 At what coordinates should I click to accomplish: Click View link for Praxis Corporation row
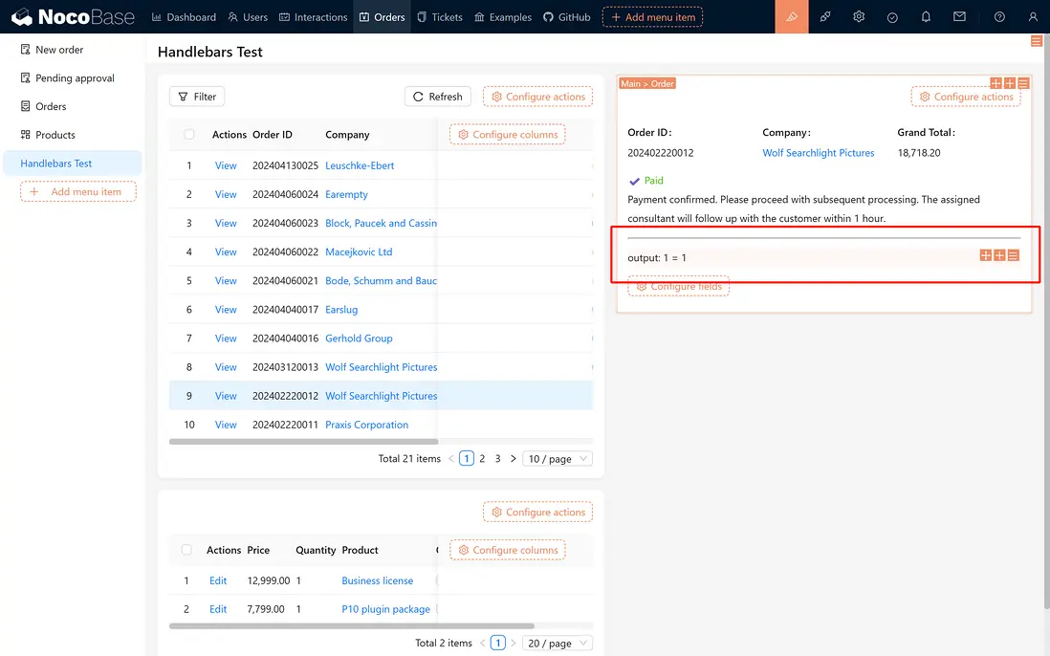point(226,425)
